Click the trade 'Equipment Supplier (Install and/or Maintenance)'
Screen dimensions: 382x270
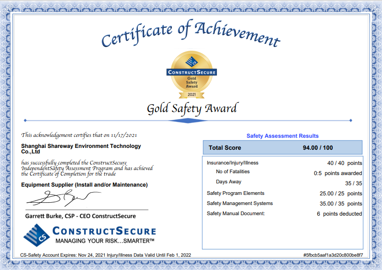click(84, 185)
